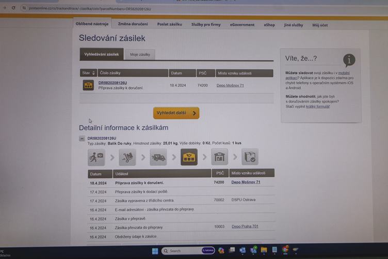Open File Explorer from the taskbar
This screenshot has height=259, width=388.
[x=264, y=250]
